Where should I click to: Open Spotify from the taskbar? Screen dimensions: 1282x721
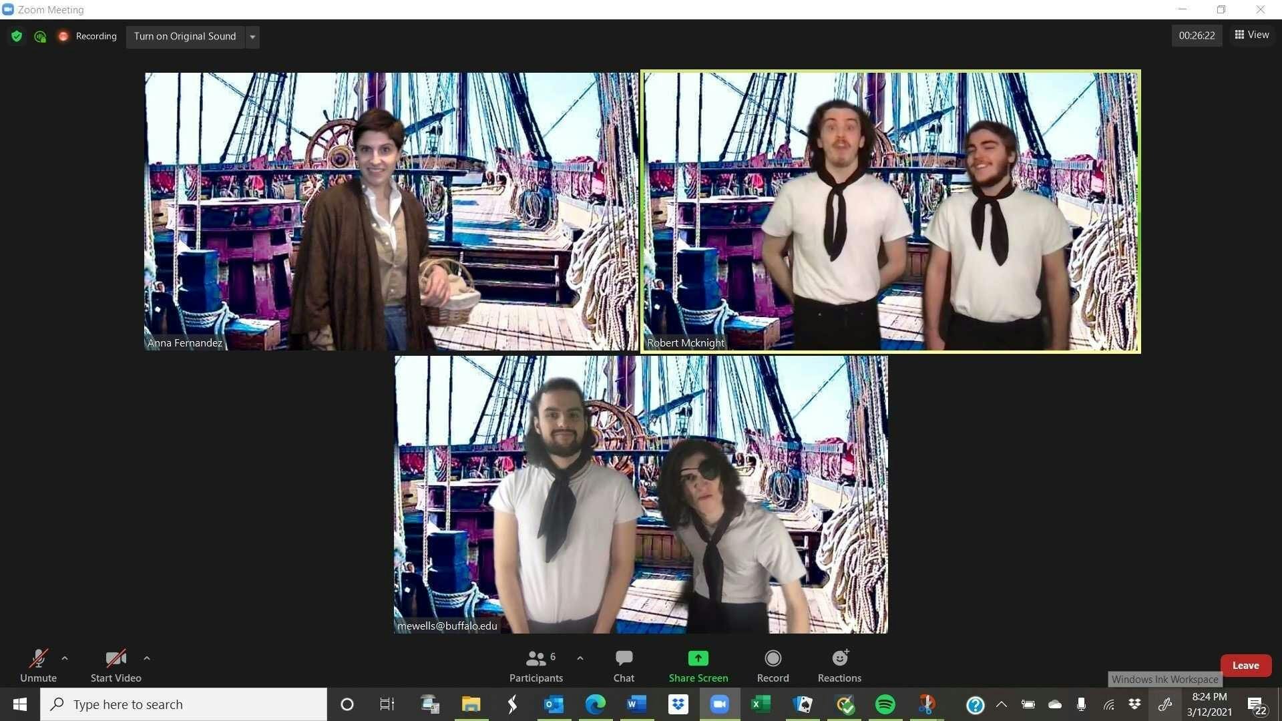click(x=885, y=704)
